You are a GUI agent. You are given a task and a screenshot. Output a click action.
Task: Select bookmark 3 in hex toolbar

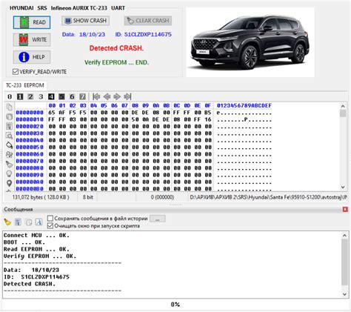click(x=41, y=96)
